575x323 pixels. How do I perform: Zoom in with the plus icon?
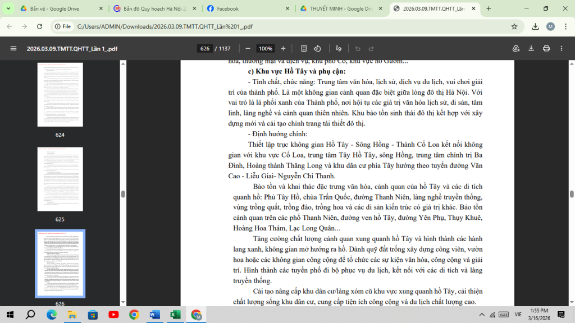pyautogui.click(x=283, y=48)
